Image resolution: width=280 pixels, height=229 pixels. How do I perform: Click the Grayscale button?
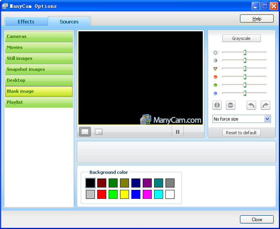point(242,38)
